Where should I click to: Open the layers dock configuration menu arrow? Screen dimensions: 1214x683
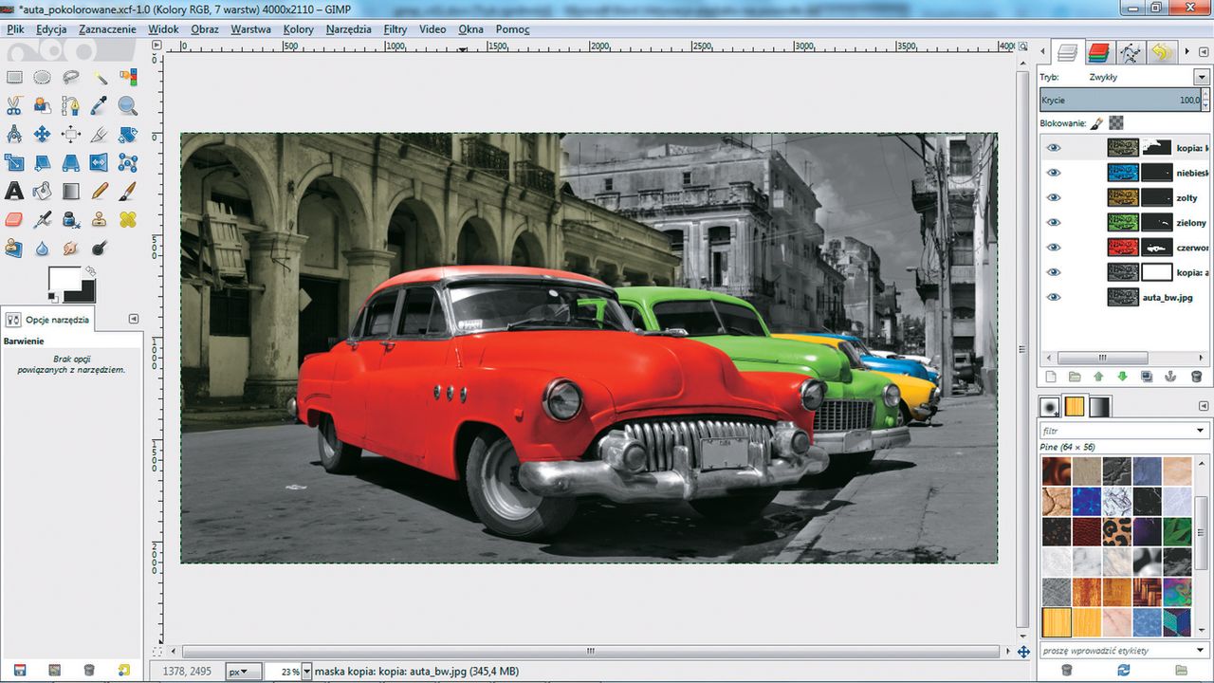coord(1202,52)
